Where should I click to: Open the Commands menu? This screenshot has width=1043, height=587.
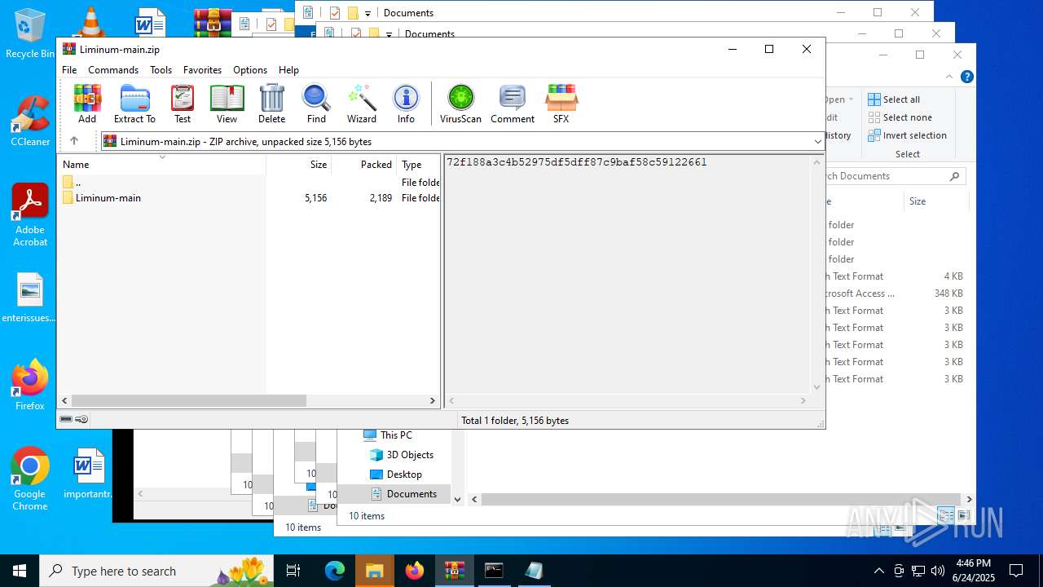tap(113, 70)
